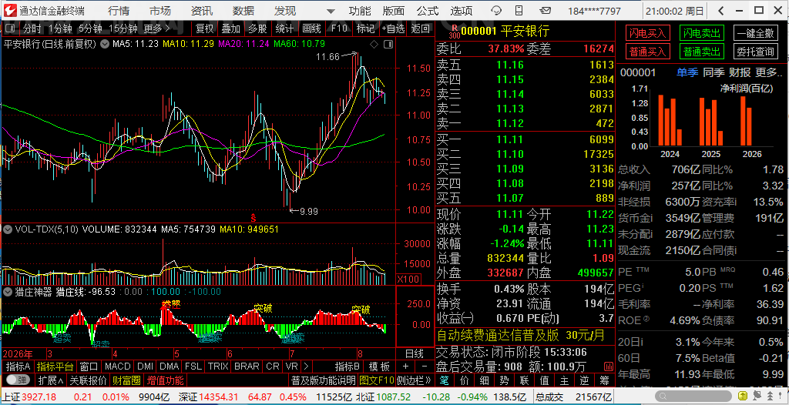Add stock via +自选 button

[x=393, y=29]
